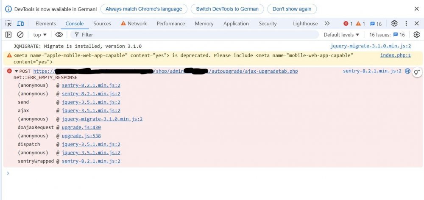424x200 pixels.
Task: Open the upgrade.js:538 stack link
Action: pyautogui.click(x=81, y=136)
